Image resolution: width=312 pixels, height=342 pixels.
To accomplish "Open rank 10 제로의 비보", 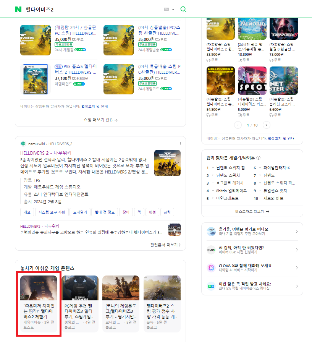I will [273, 198].
